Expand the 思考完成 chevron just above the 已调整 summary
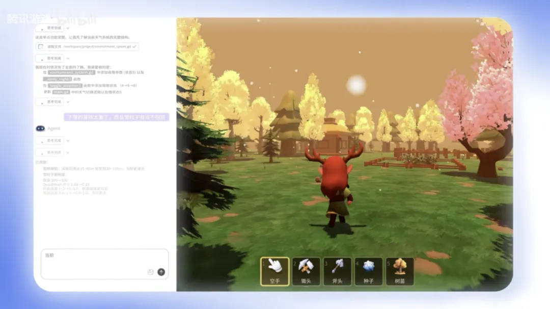 coord(68,152)
